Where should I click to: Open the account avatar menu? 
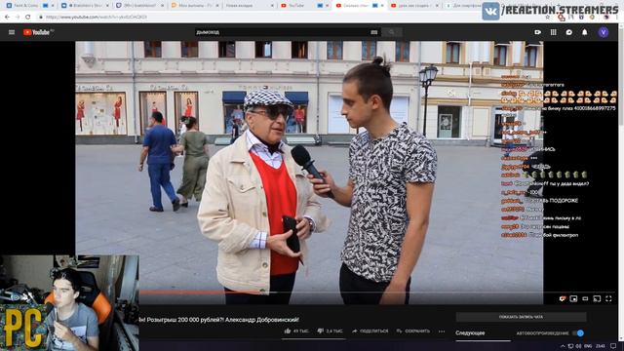(604, 32)
